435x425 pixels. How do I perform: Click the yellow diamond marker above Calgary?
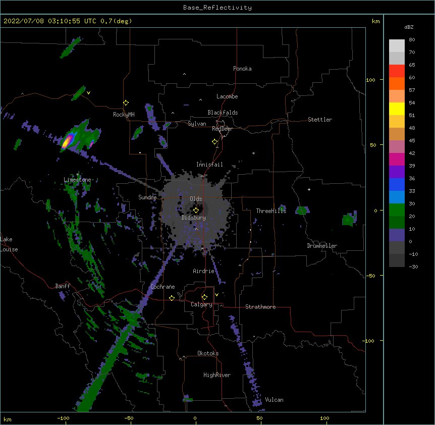(204, 297)
